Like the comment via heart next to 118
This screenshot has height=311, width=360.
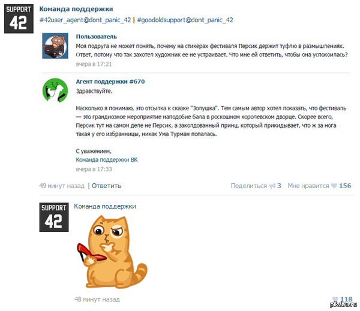pyautogui.click(x=335, y=299)
